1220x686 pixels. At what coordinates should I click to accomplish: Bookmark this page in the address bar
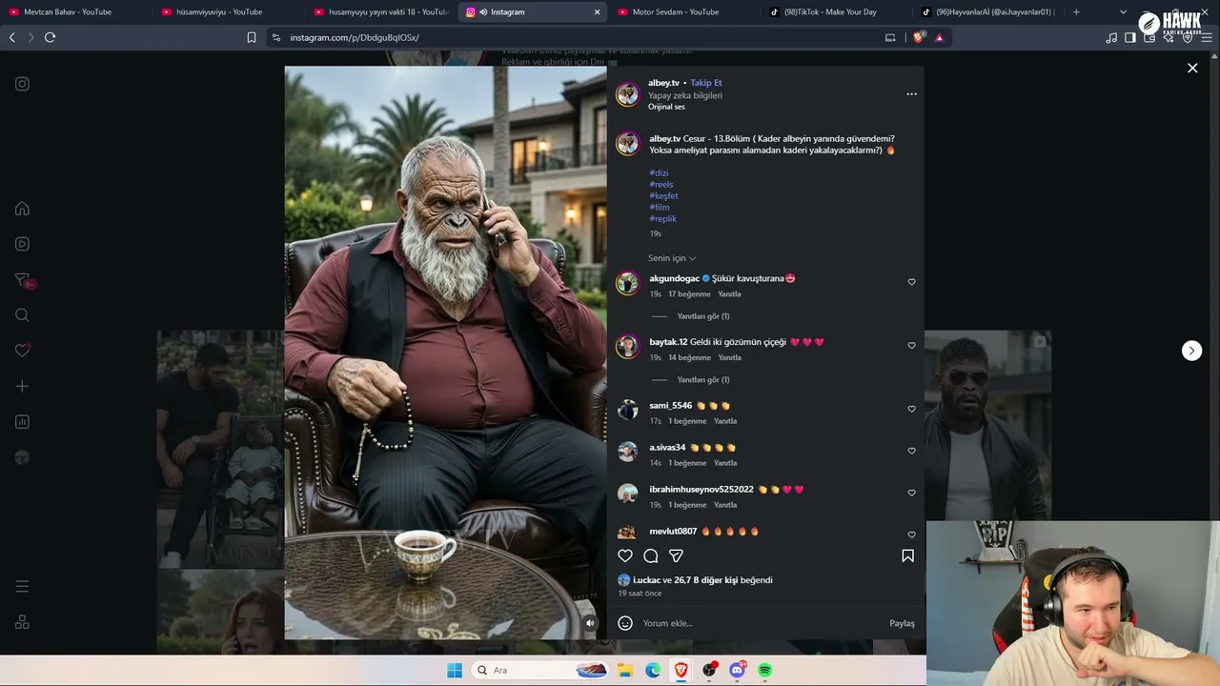point(252,37)
